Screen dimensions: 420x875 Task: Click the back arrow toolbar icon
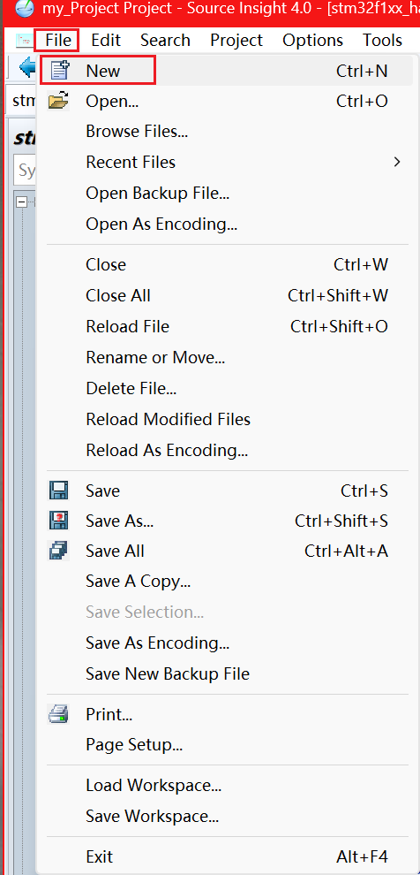[x=26, y=67]
